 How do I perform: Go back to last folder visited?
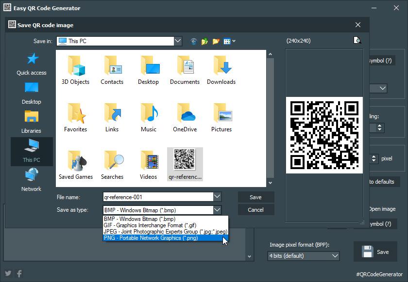[194, 41]
